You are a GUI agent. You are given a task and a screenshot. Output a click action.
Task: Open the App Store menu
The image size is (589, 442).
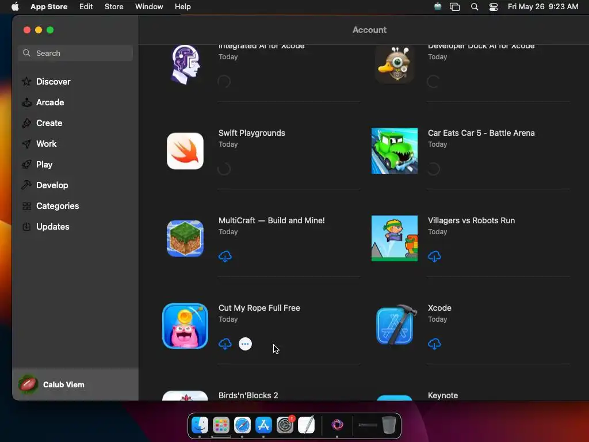tap(49, 7)
